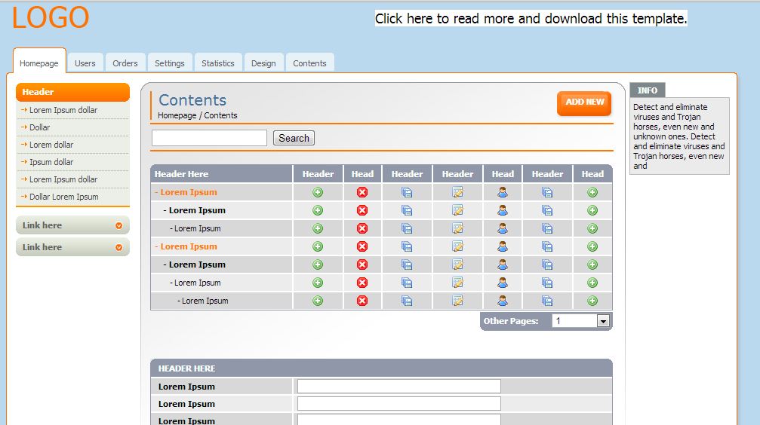The width and height of the screenshot is (760, 425).
Task: Click the Search button
Action: pyautogui.click(x=294, y=138)
